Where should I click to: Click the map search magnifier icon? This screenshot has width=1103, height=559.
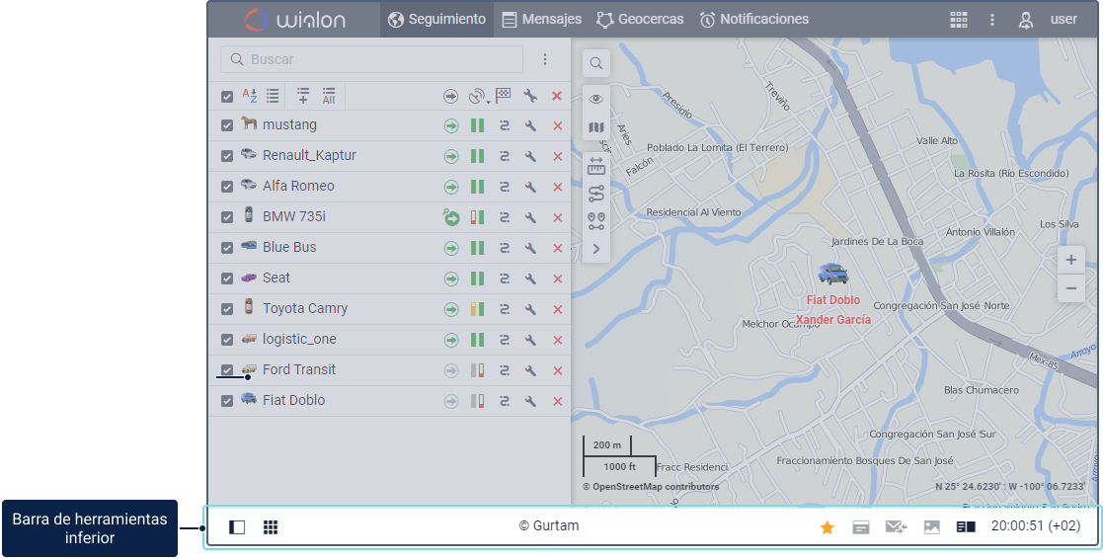pyautogui.click(x=595, y=63)
